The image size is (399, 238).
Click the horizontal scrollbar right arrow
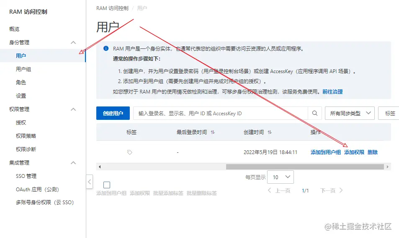(388, 167)
